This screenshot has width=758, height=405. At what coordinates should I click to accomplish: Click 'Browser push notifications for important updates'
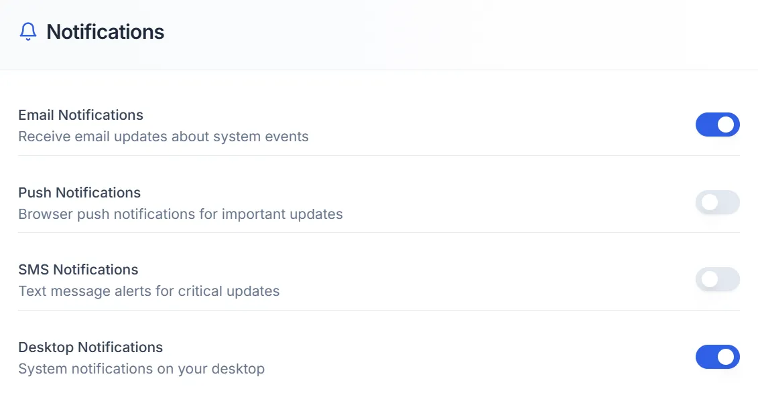click(x=180, y=214)
